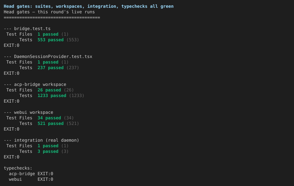The width and height of the screenshot is (294, 186).
Task: Click the gray '(1233)' total count
Action: pos(77,96)
